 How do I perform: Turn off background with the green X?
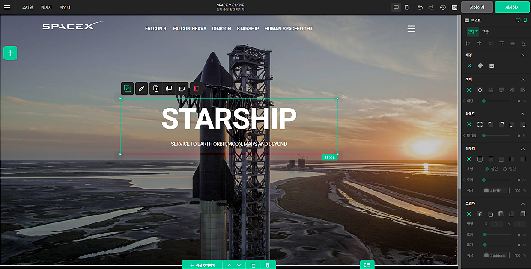point(469,66)
